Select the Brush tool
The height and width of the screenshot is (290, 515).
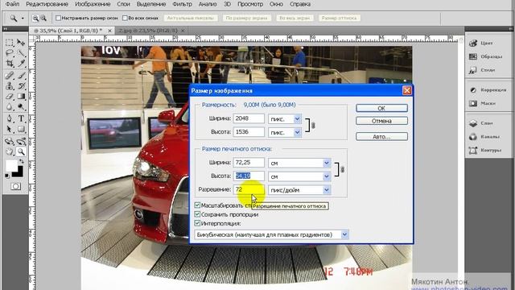pyautogui.click(x=21, y=75)
